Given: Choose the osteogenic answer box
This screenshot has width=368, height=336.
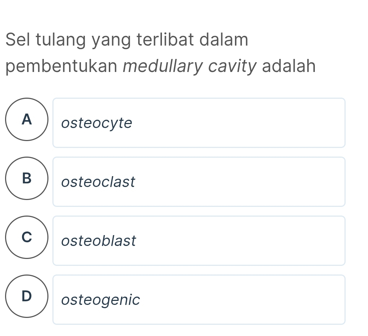Looking at the screenshot, I should [199, 299].
